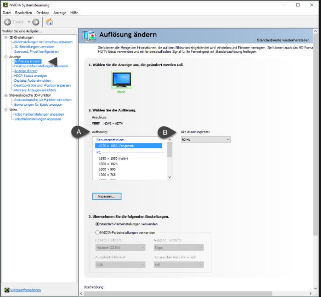Select the Blade monitor display icon
This screenshot has width=321, height=297.
click(x=121, y=80)
